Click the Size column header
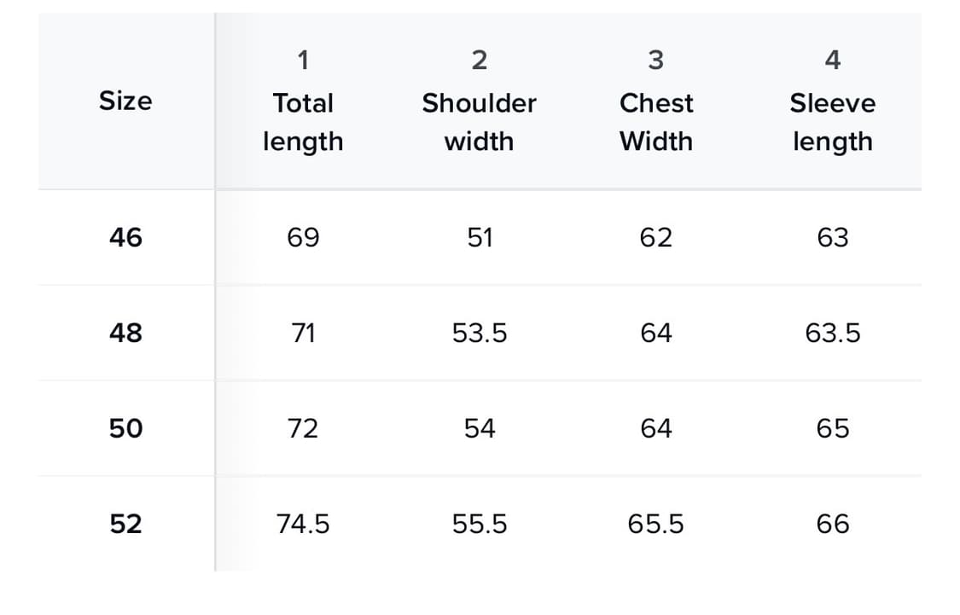The width and height of the screenshot is (960, 615). 125,101
